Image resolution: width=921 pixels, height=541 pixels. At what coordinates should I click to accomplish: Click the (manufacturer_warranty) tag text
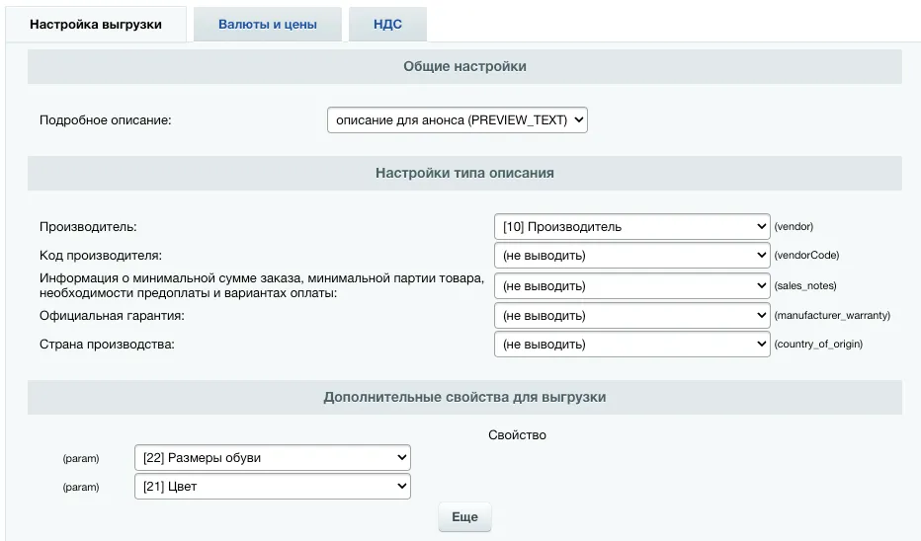832,316
